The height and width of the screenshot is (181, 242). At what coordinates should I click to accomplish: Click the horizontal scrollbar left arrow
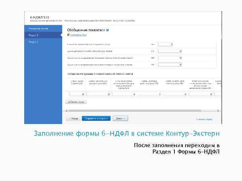(x=67, y=111)
